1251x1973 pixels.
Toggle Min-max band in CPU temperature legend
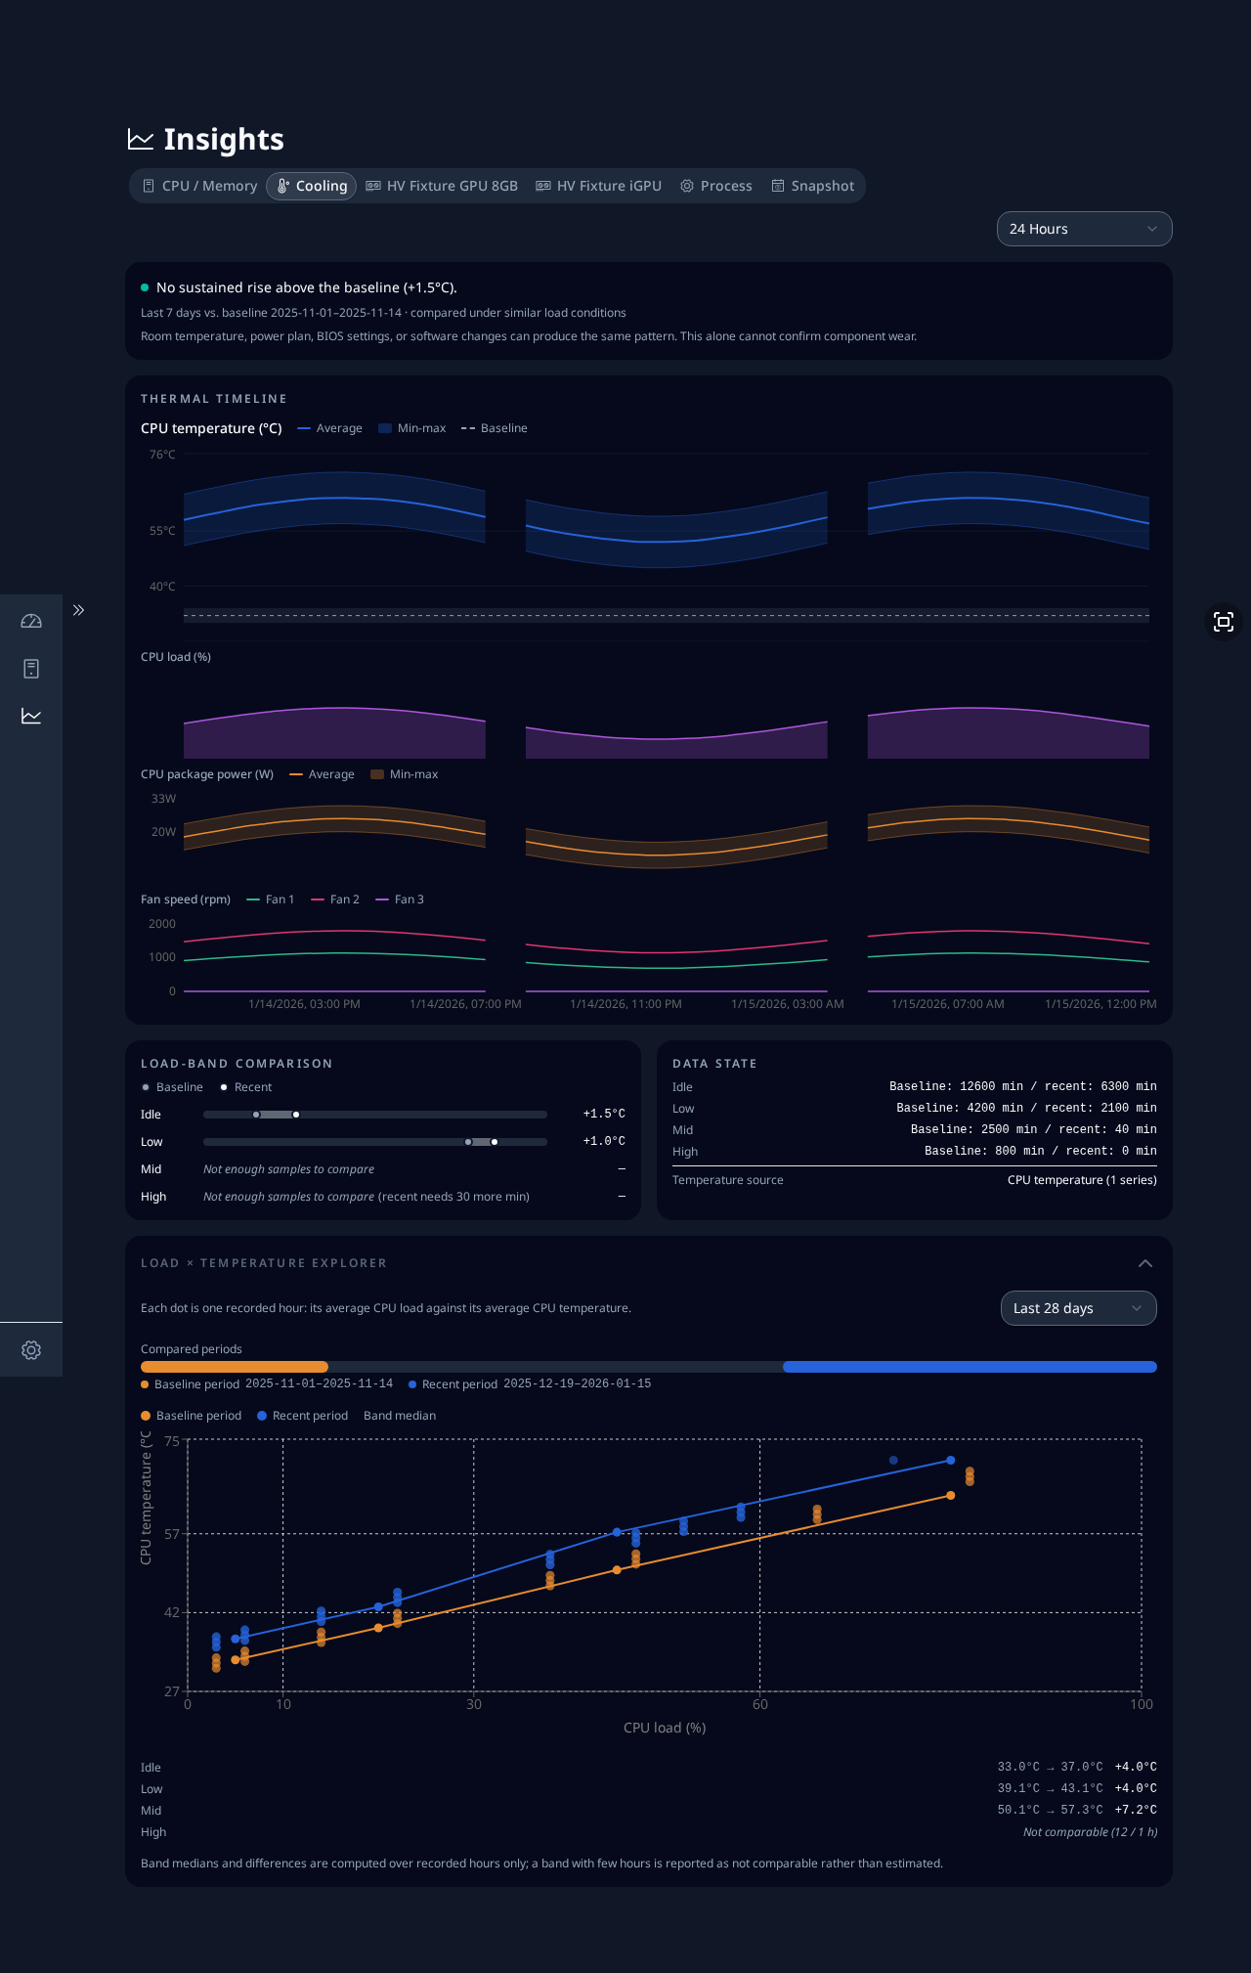411,428
